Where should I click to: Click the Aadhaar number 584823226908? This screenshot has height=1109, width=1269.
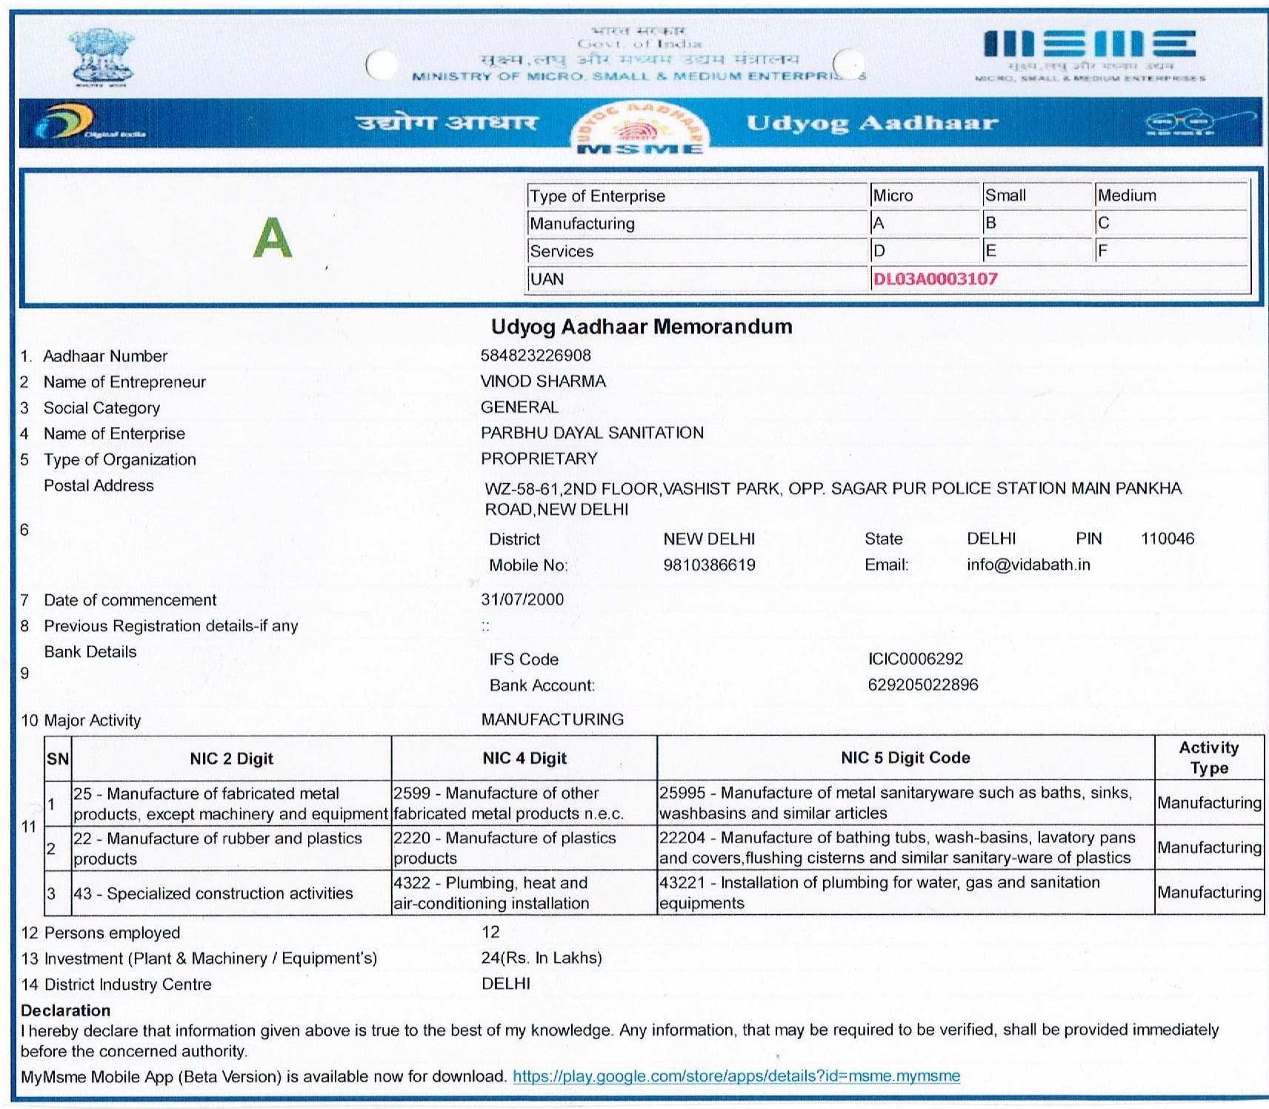pyautogui.click(x=536, y=356)
